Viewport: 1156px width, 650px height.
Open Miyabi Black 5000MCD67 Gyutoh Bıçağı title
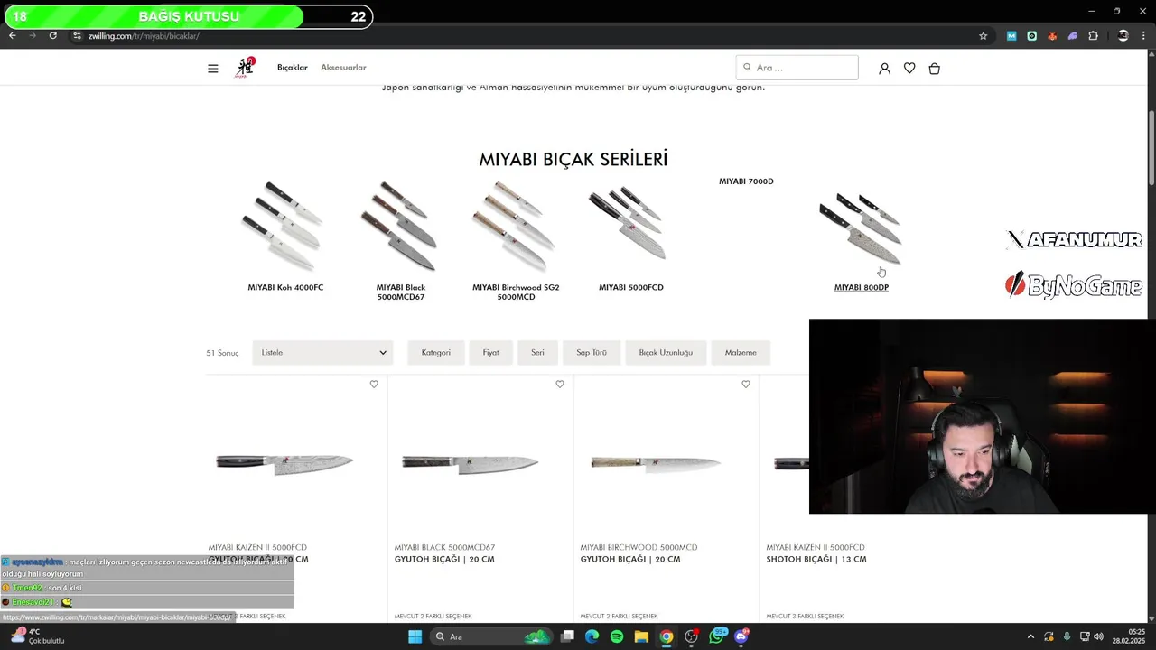[444, 559]
